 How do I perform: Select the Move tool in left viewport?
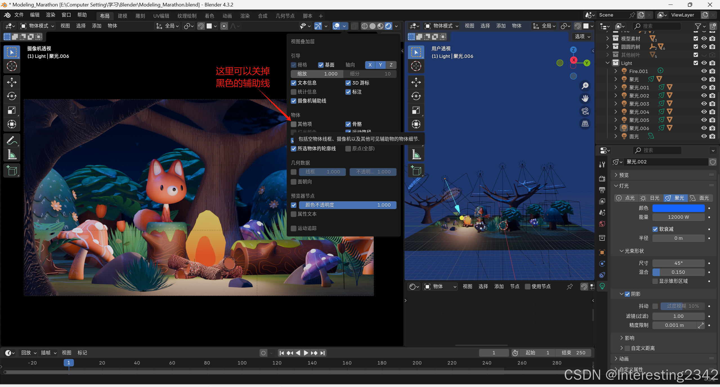click(12, 82)
